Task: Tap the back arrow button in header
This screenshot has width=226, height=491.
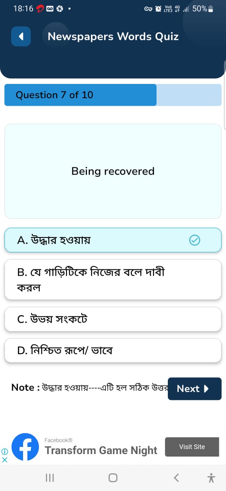Action: tap(21, 37)
